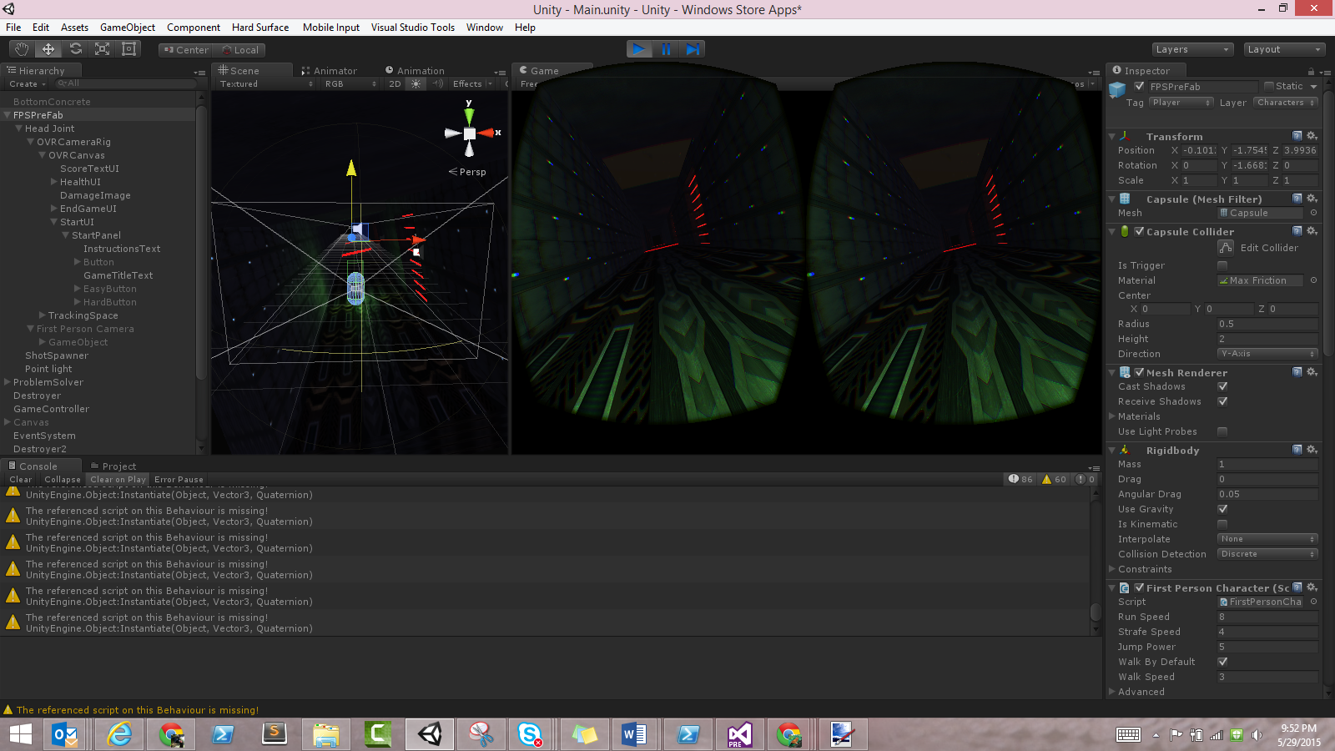The height and width of the screenshot is (751, 1335).
Task: Select the Move tool
Action: 48,49
